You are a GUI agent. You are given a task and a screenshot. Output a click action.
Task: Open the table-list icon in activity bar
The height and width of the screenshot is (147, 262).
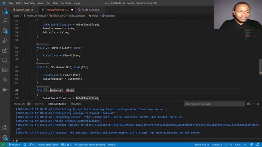pyautogui.click(x=5, y=70)
